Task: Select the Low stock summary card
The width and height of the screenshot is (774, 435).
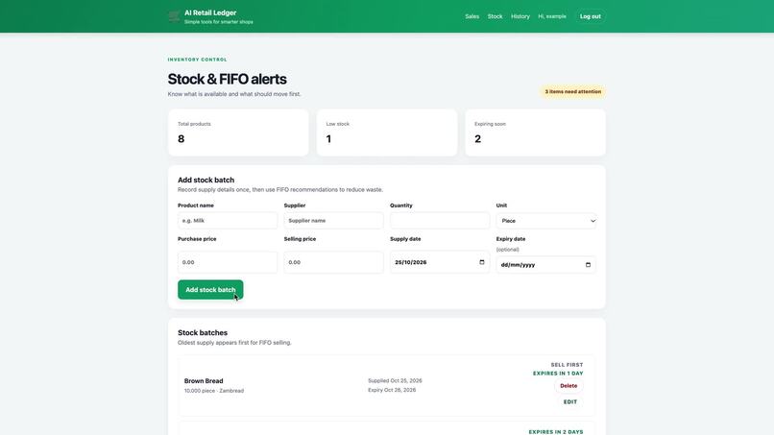Action: click(x=387, y=133)
